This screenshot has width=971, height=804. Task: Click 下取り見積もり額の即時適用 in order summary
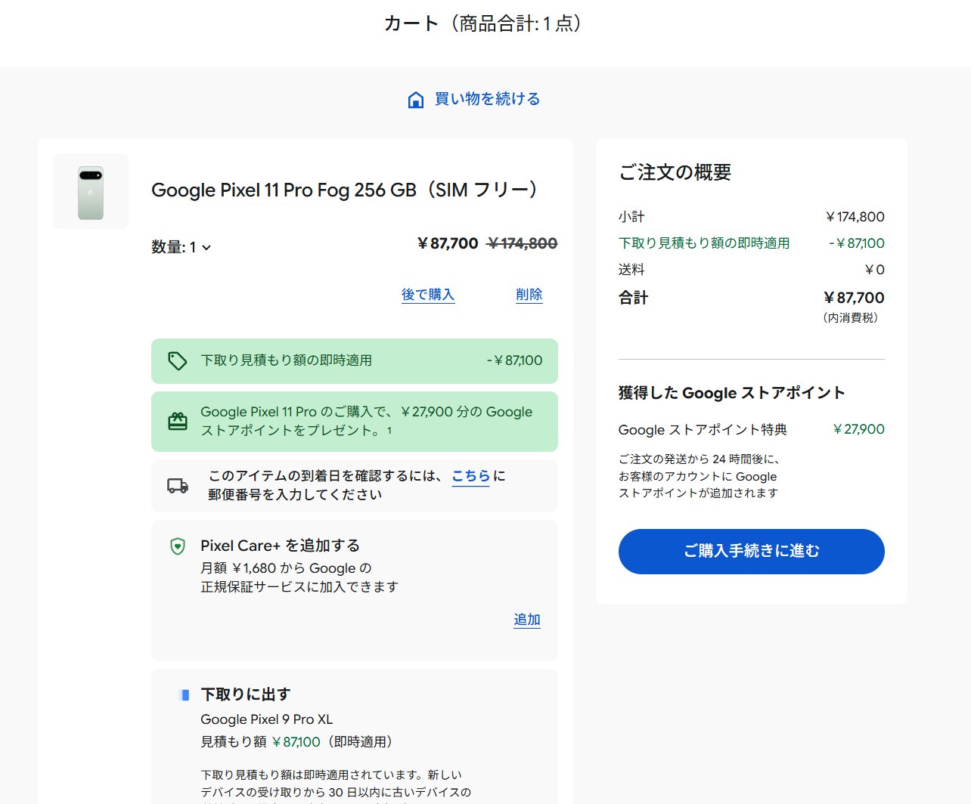[704, 243]
